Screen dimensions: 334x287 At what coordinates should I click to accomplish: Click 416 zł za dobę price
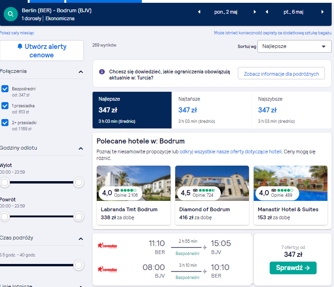195,217
